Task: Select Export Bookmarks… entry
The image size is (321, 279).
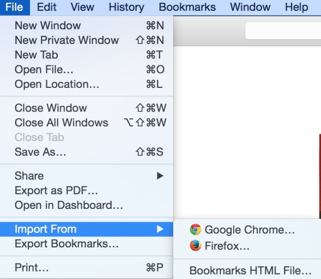Action: click(x=67, y=244)
